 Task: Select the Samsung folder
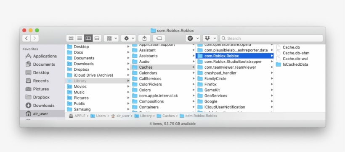pyautogui.click(x=98, y=109)
